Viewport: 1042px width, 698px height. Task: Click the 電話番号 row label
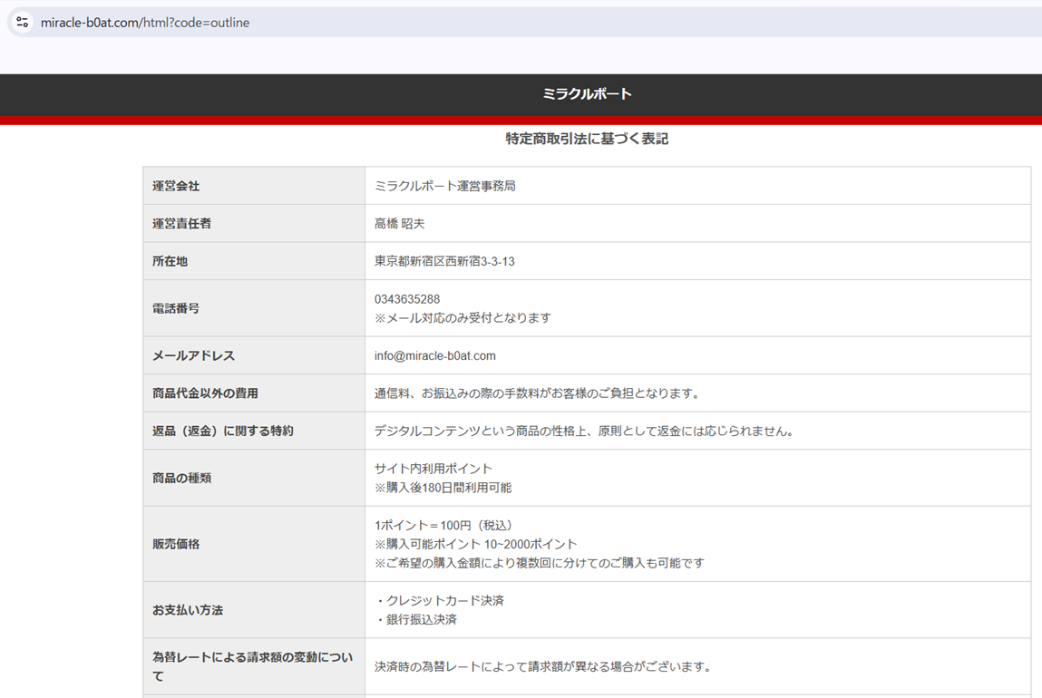pyautogui.click(x=175, y=308)
